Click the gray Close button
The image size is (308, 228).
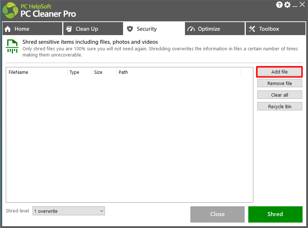coord(218,214)
